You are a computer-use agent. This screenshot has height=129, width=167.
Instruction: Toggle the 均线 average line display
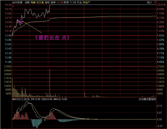[x=33, y=2]
